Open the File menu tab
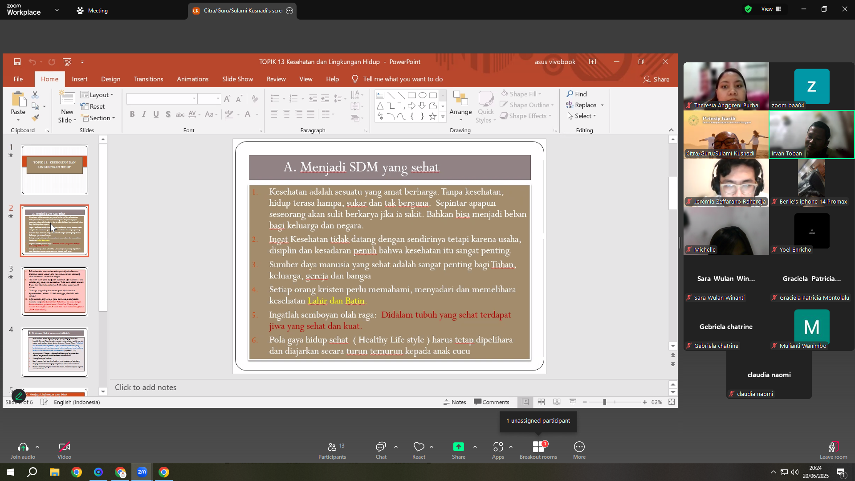 coord(18,79)
